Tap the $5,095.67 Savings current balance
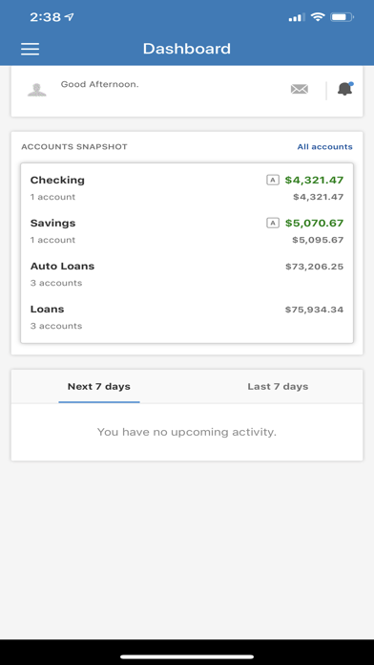The image size is (374, 665). (318, 240)
